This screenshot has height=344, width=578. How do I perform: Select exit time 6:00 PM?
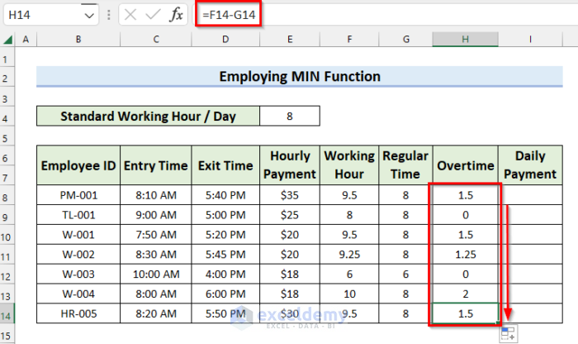coord(225,294)
